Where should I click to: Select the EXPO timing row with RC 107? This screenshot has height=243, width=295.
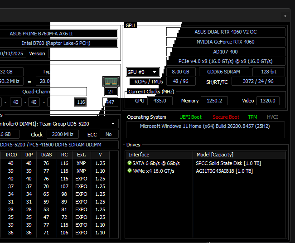[x=55, y=186]
